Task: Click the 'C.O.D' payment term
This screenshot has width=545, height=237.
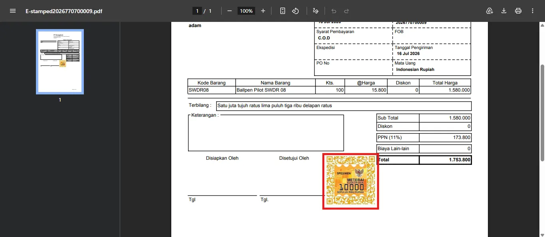Action: click(x=324, y=38)
